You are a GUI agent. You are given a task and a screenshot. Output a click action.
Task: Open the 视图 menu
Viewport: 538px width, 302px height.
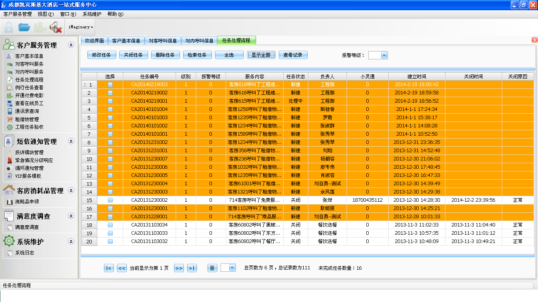click(46, 14)
